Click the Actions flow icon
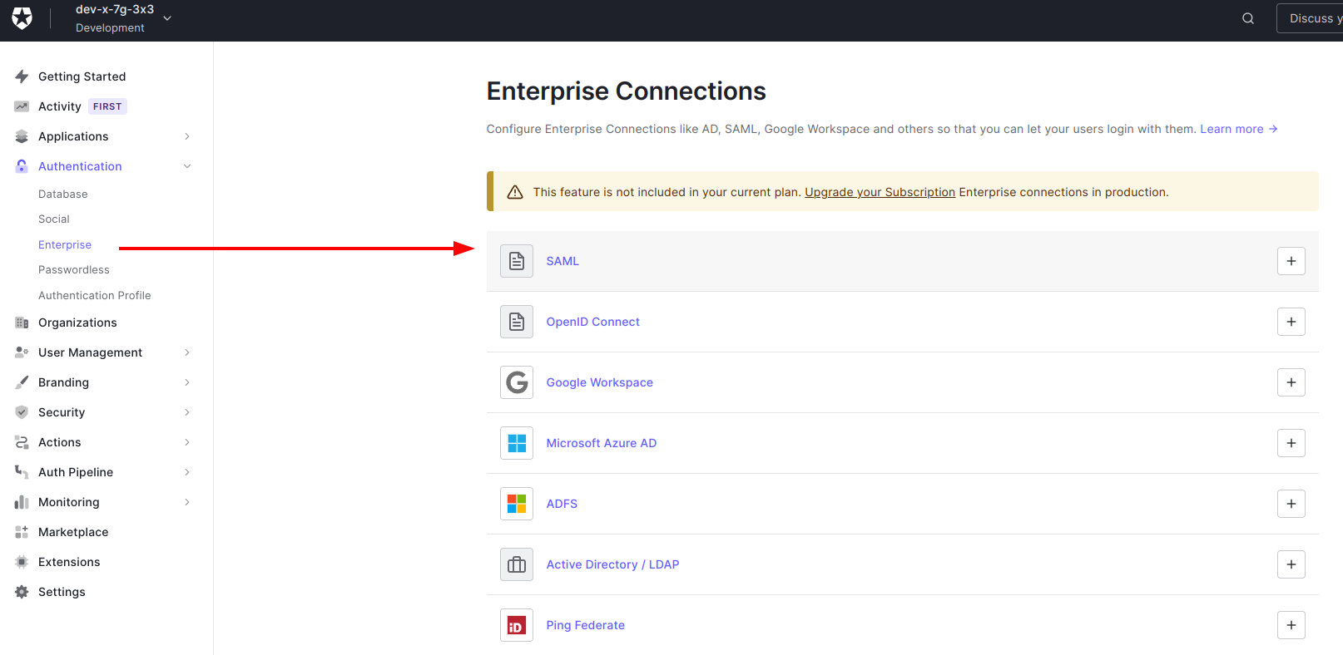 pos(22,442)
